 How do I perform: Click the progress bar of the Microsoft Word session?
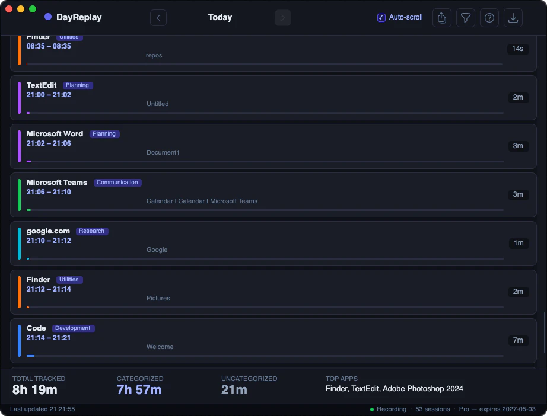[265, 161]
